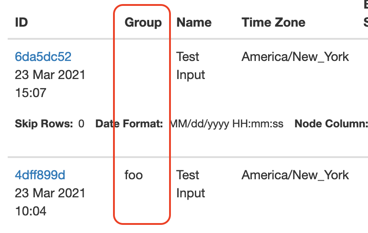
Task: Click the 15:07 timestamp in first row
Action: pos(31,93)
